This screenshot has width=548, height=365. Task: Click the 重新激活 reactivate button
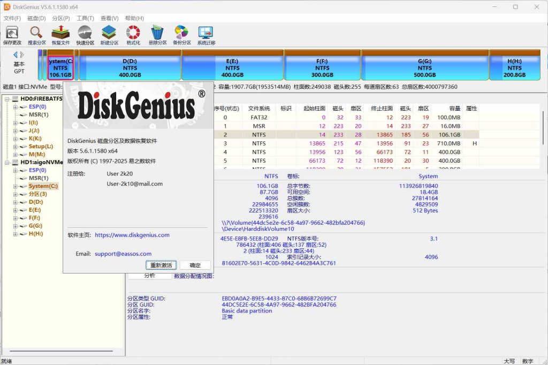pyautogui.click(x=161, y=265)
